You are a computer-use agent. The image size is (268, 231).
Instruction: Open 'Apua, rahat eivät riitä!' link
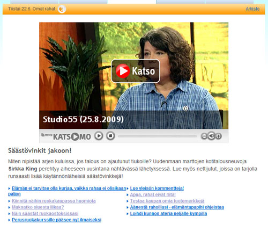tap(153, 194)
